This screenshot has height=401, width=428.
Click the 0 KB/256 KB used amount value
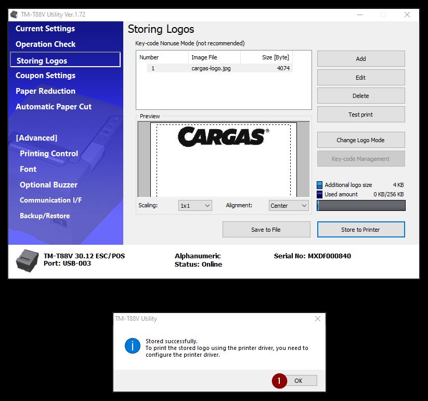pyautogui.click(x=388, y=194)
